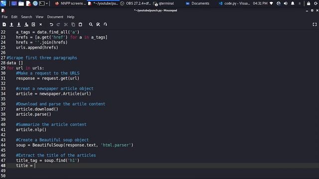
Task: Click the comment '#Create a Beautiful soup object'
Action: tap(52, 140)
